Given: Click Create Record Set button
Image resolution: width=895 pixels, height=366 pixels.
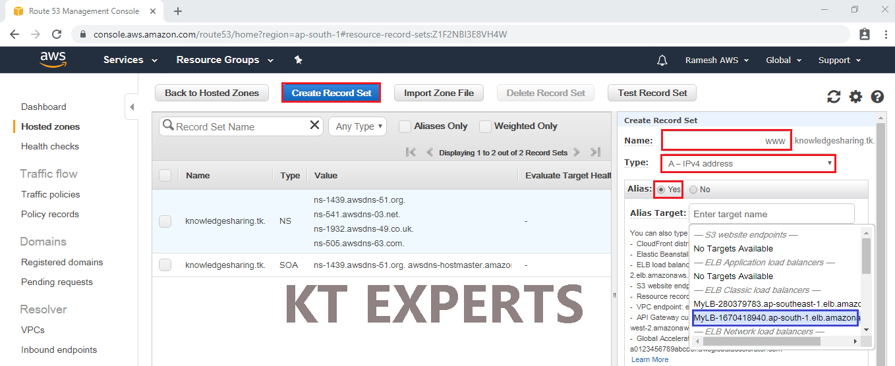Looking at the screenshot, I should [332, 93].
